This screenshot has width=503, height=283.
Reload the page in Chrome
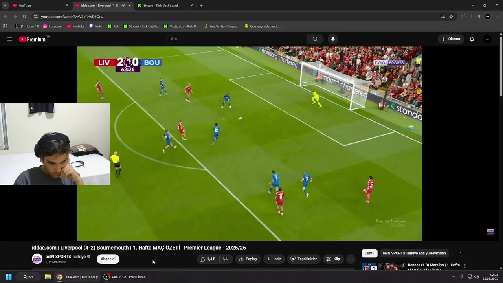[24, 17]
